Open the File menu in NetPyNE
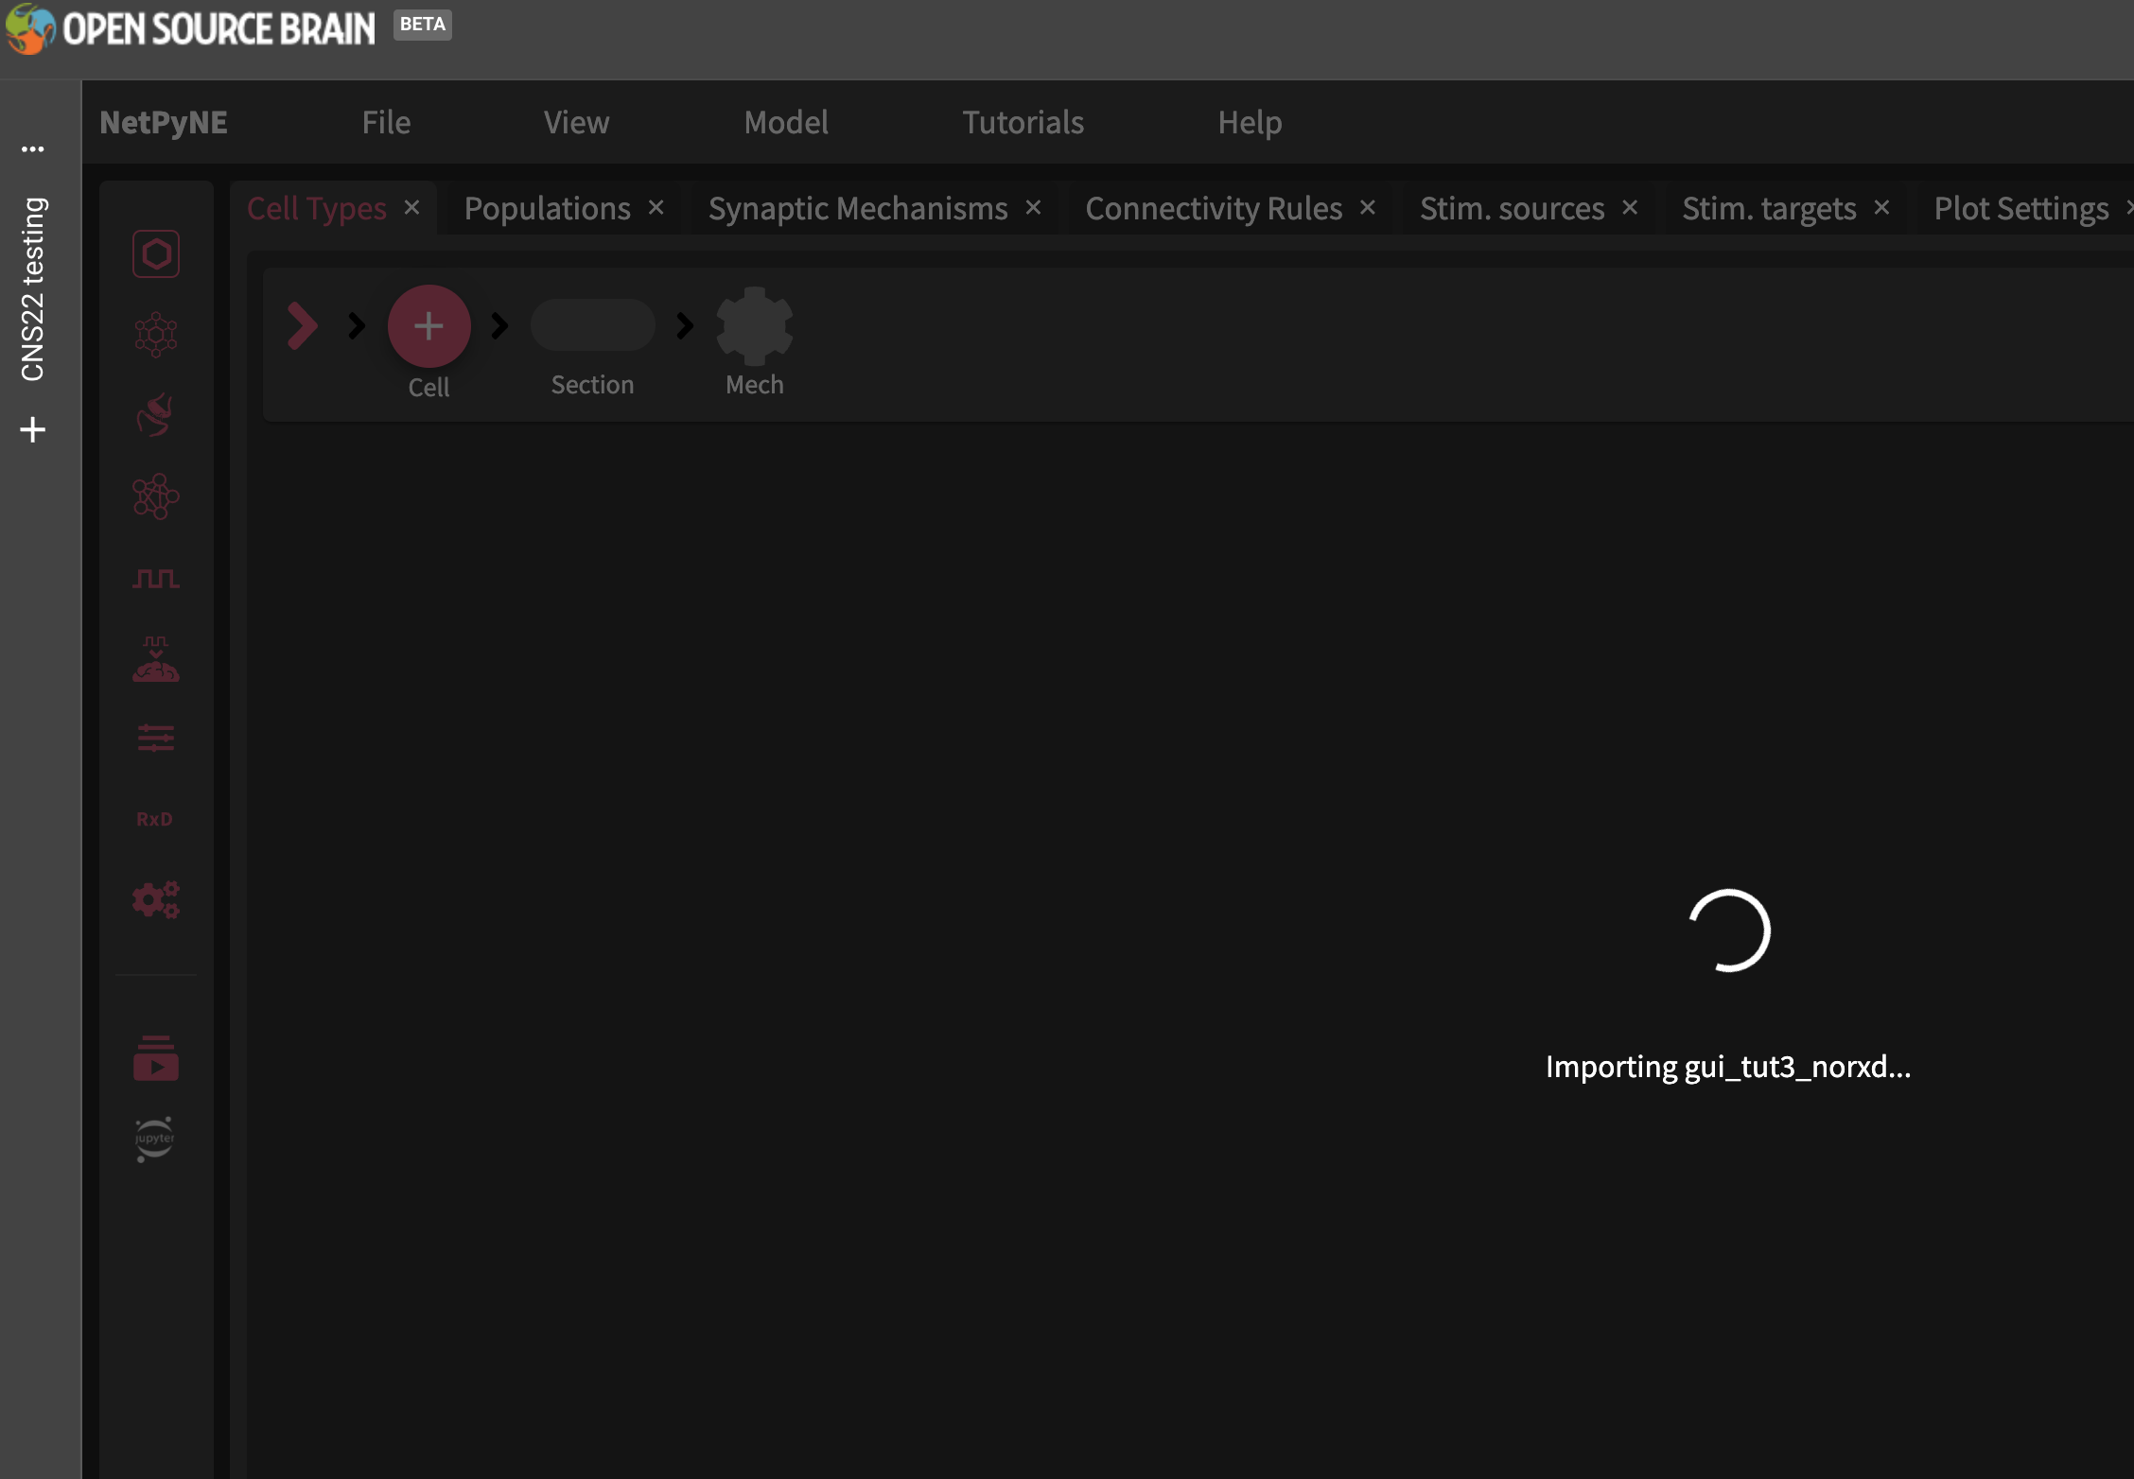Viewport: 2134px width, 1479px height. 386,122
